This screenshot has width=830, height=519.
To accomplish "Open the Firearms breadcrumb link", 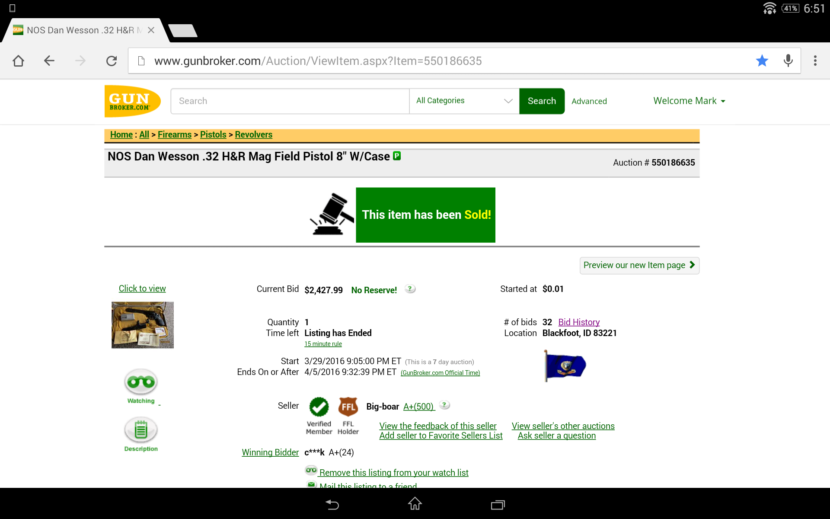I will click(x=175, y=135).
